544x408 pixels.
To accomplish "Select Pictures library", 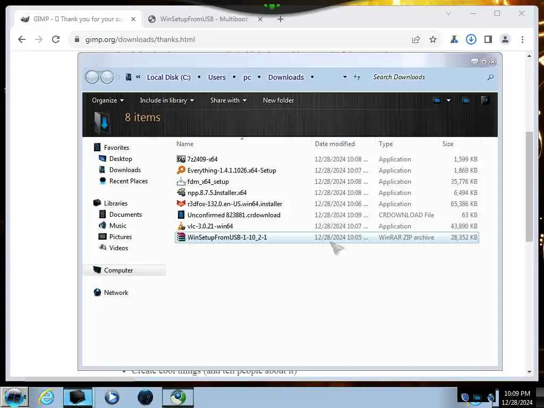I will [121, 236].
